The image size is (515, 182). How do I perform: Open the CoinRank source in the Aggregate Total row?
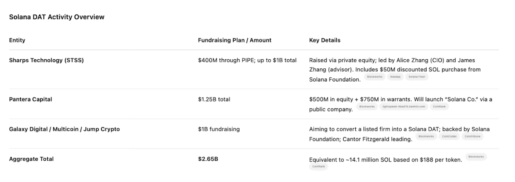pyautogui.click(x=318, y=166)
